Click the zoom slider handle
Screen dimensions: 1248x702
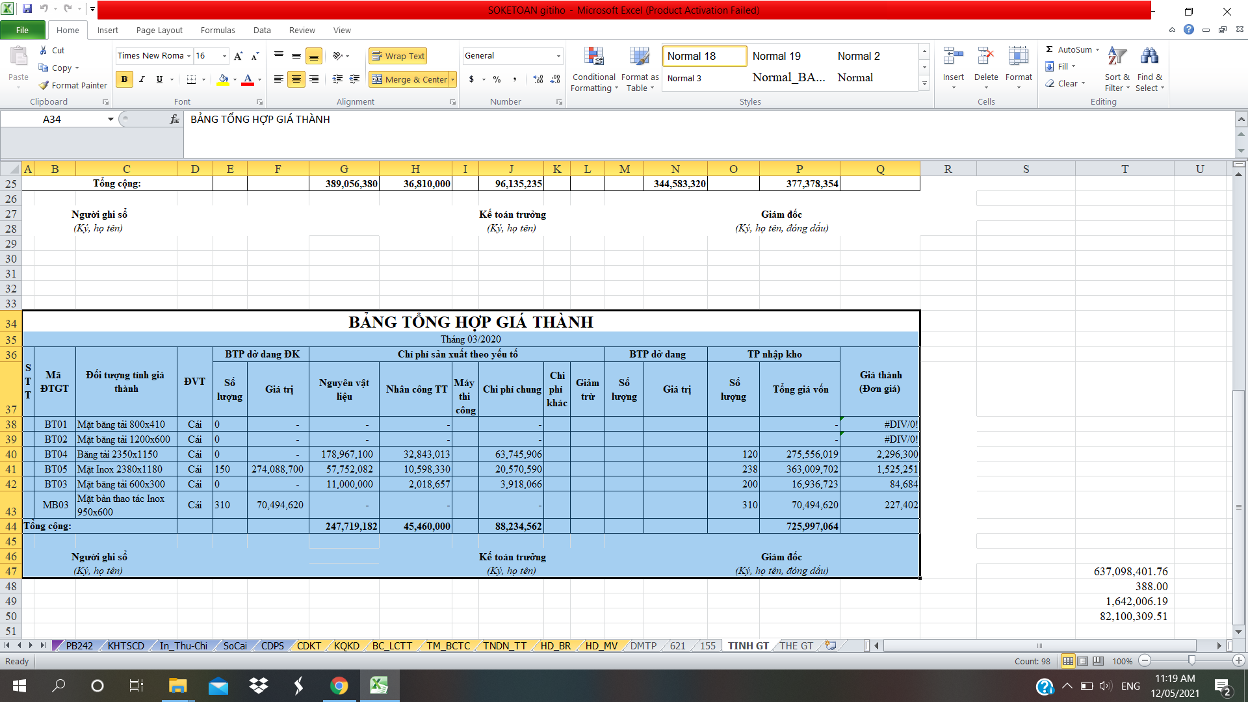(1191, 660)
